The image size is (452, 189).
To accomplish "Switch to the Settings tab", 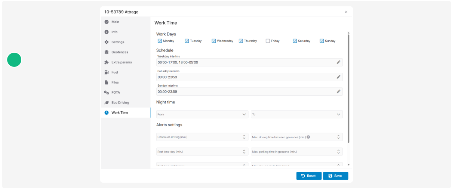I will pyautogui.click(x=117, y=42).
